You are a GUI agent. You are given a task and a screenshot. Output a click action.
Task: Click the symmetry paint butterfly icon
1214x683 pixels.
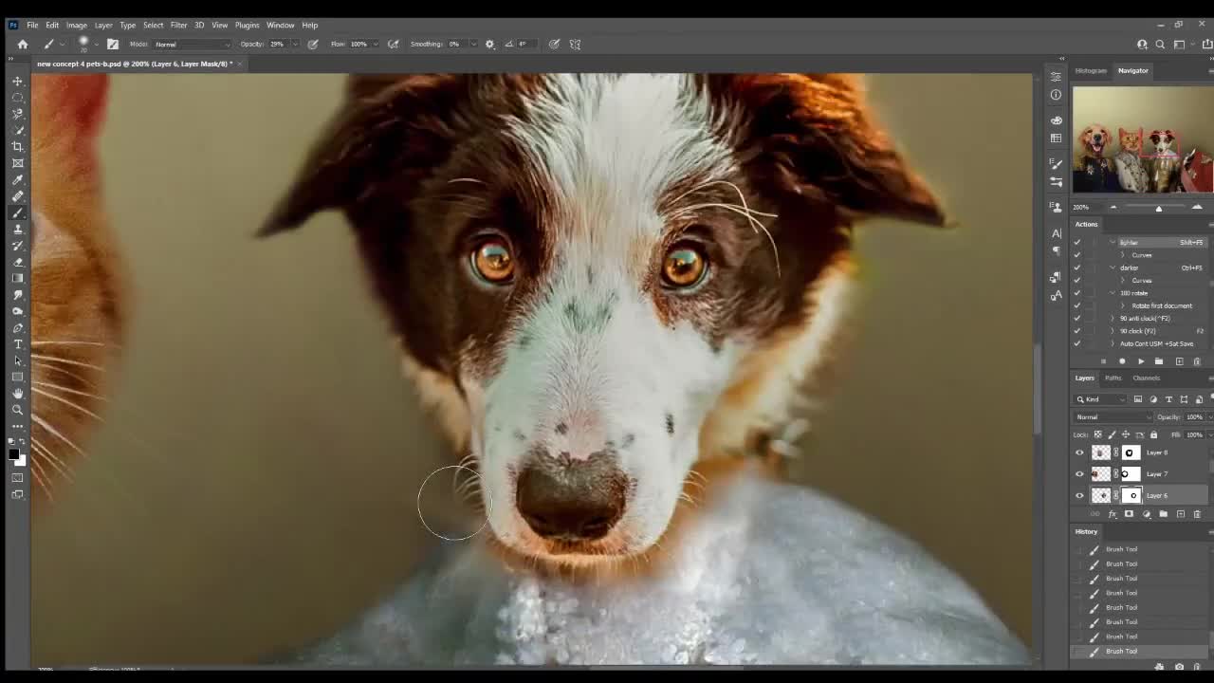pos(575,44)
